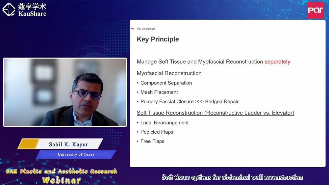Viewport: 329px width, 185px height.
Task: Select the Myofascial Reconstruction underlined heading
Action: click(x=169, y=73)
